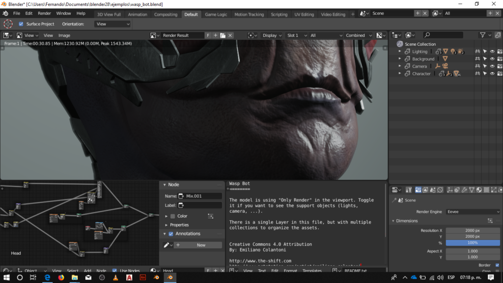This screenshot has height=283, width=503.
Task: Switch to the Compositing workspace tab
Action: click(166, 14)
